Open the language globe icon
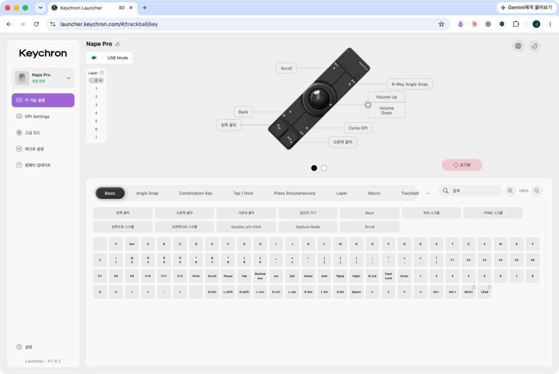The width and height of the screenshot is (559, 374). [518, 46]
